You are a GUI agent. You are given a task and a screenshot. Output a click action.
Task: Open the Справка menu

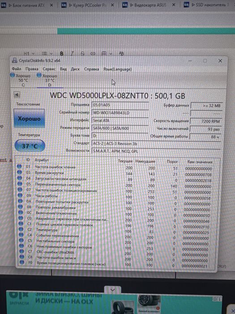91,69
